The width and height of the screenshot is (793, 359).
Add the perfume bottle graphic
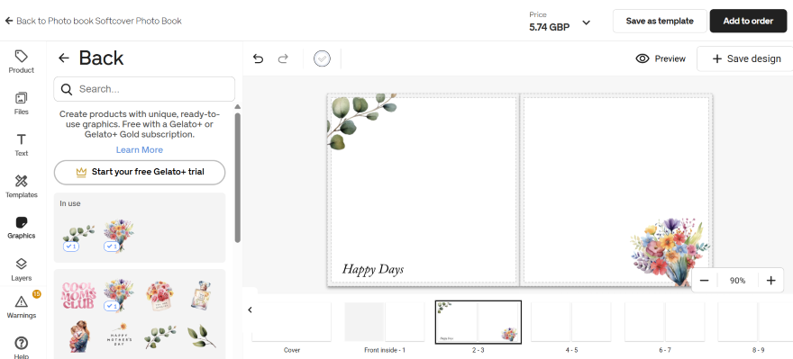tap(200, 295)
